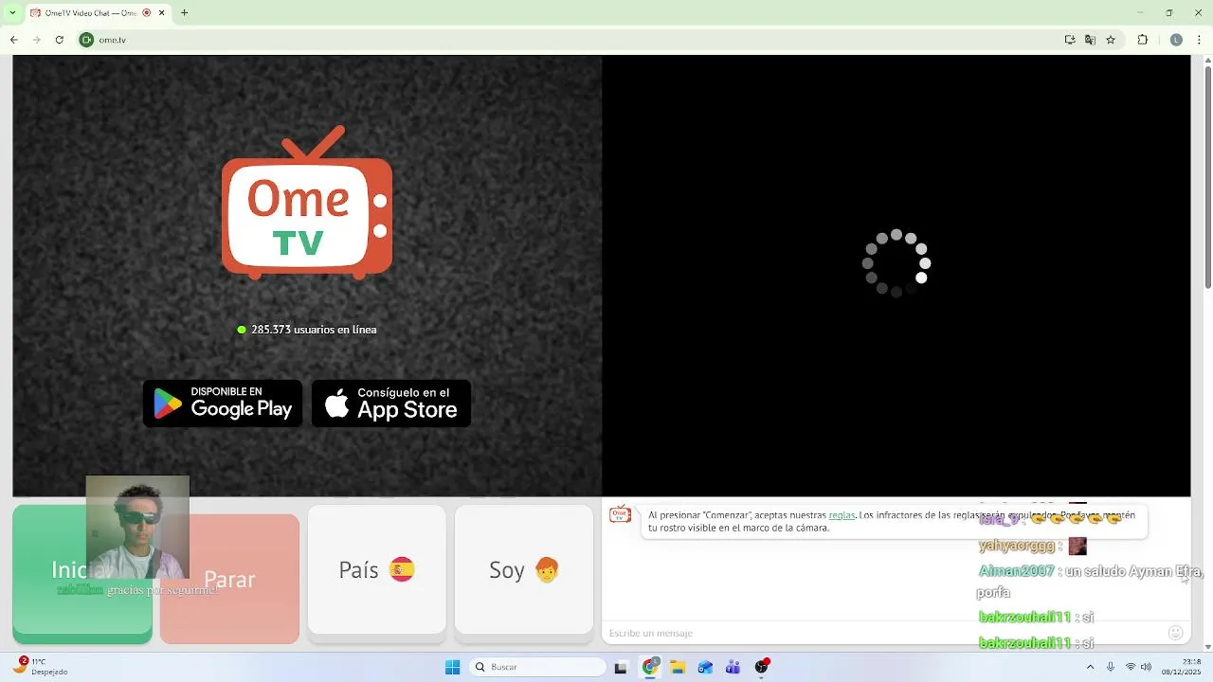Click the webcam overlay thumbnail
1213x682 pixels.
[137, 527]
